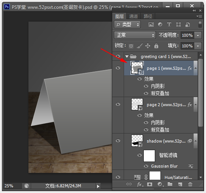The width and height of the screenshot is (206, 193).
Task: Switch to the 通道 tab
Action: 134,16
